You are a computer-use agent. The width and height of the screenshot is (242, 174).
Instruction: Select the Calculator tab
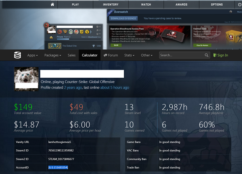[x=89, y=55]
